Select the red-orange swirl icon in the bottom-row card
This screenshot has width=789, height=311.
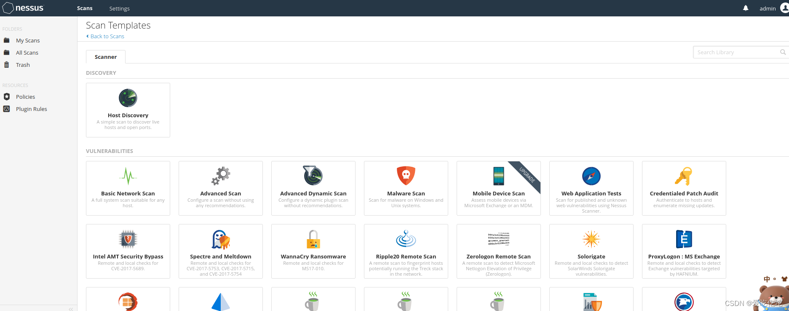pos(128,302)
